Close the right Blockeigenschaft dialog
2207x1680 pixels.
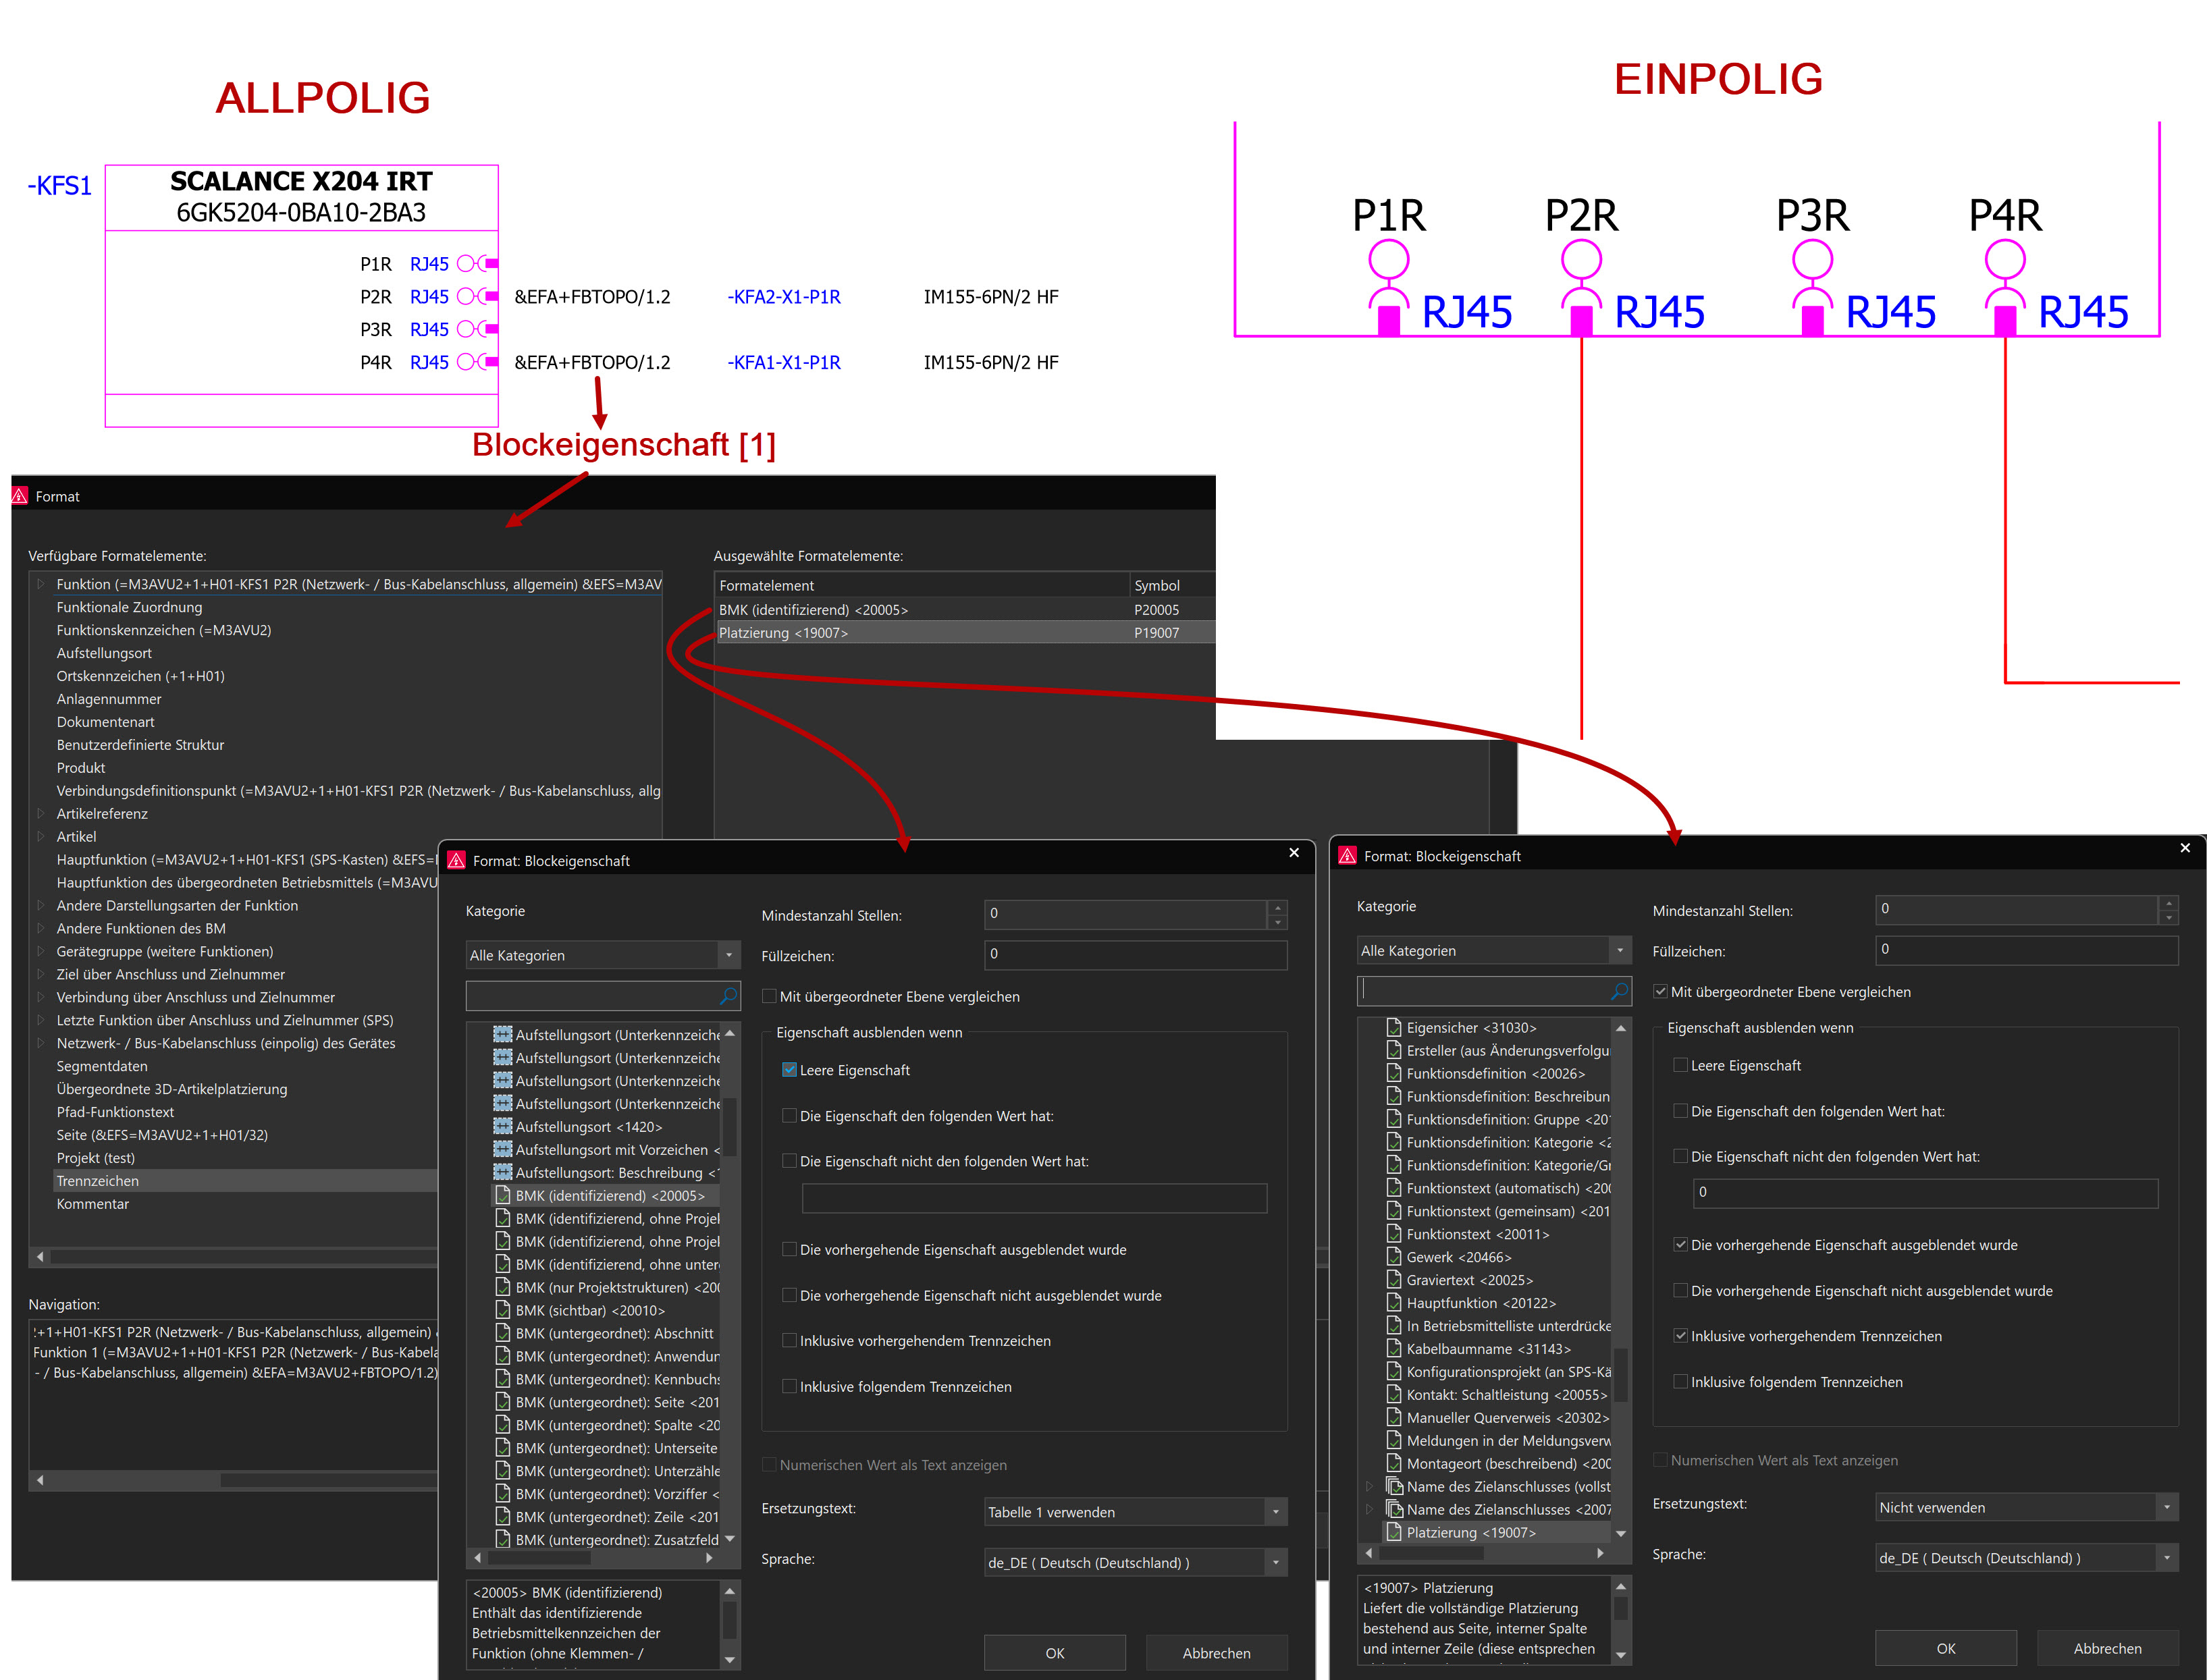2185,848
